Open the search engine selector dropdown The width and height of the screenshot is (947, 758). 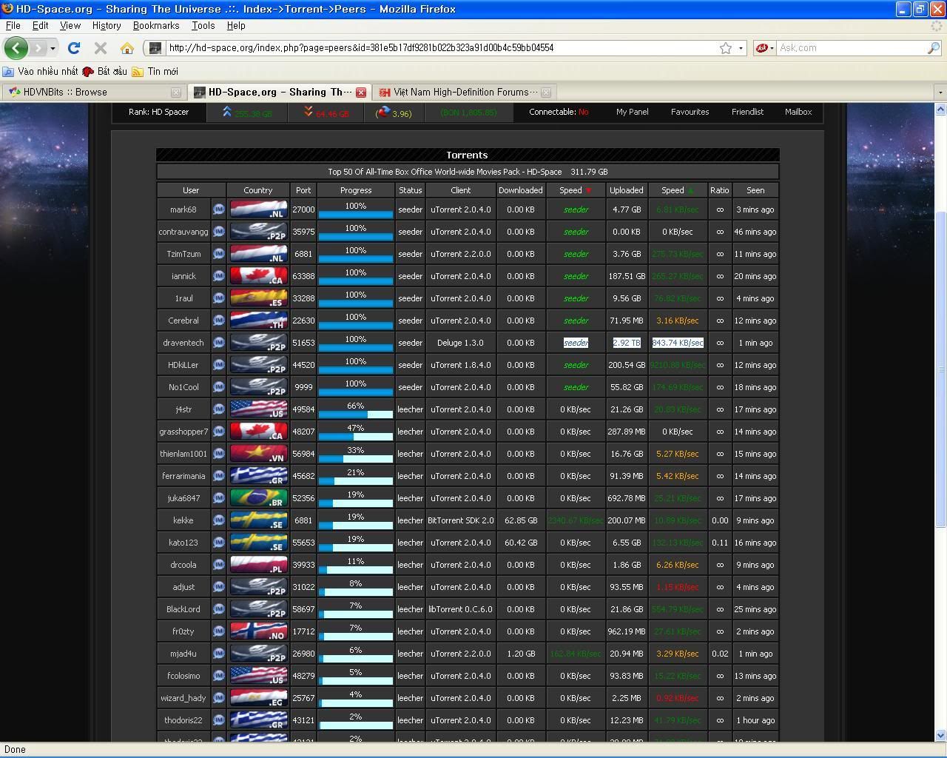click(772, 48)
